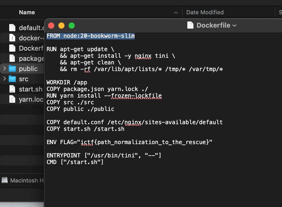Select the blue public folder icon
Screen dimensions: 282x207
click(12, 69)
